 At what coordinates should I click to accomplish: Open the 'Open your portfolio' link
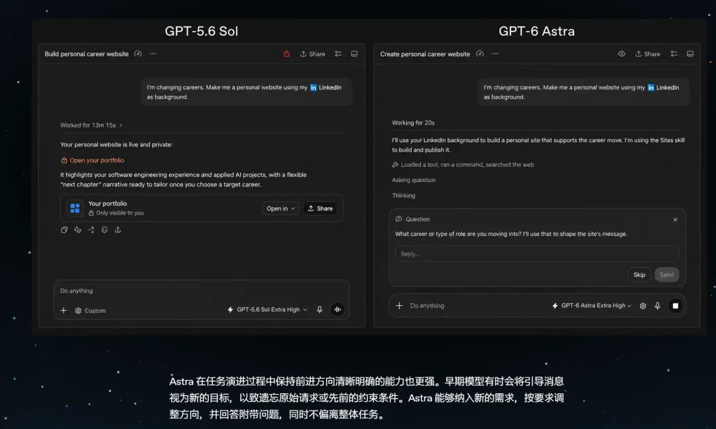(93, 160)
